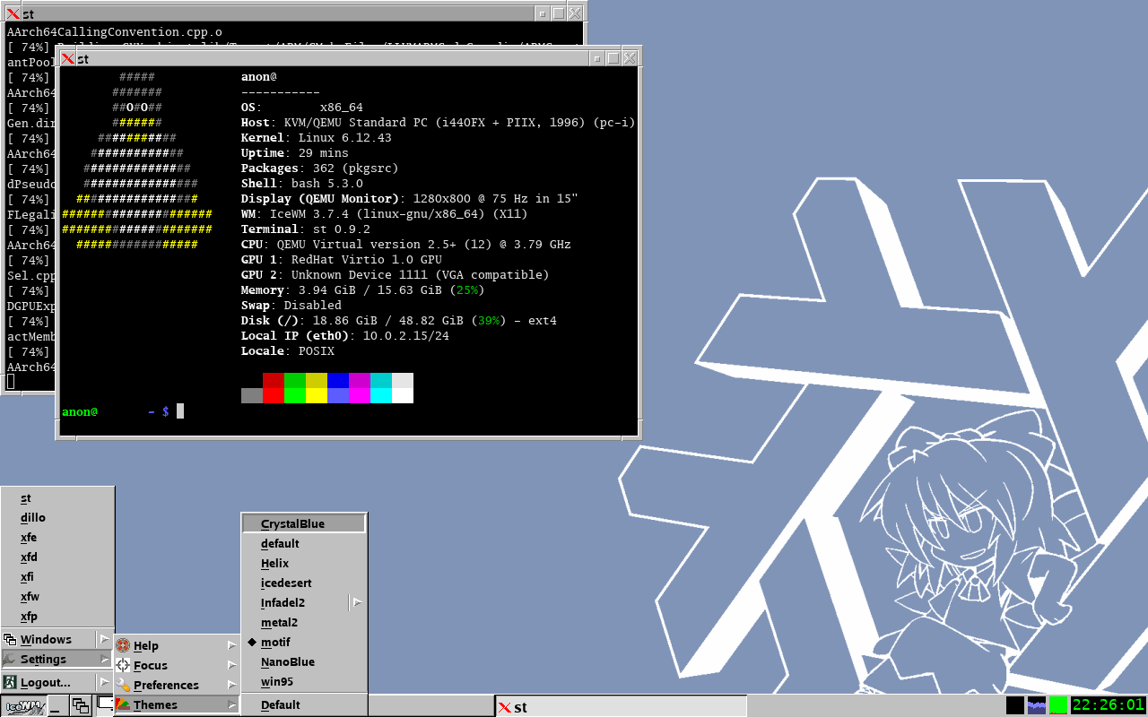Image resolution: width=1148 pixels, height=717 pixels.
Task: Apply the CrystalBlue theme
Action: pos(304,523)
